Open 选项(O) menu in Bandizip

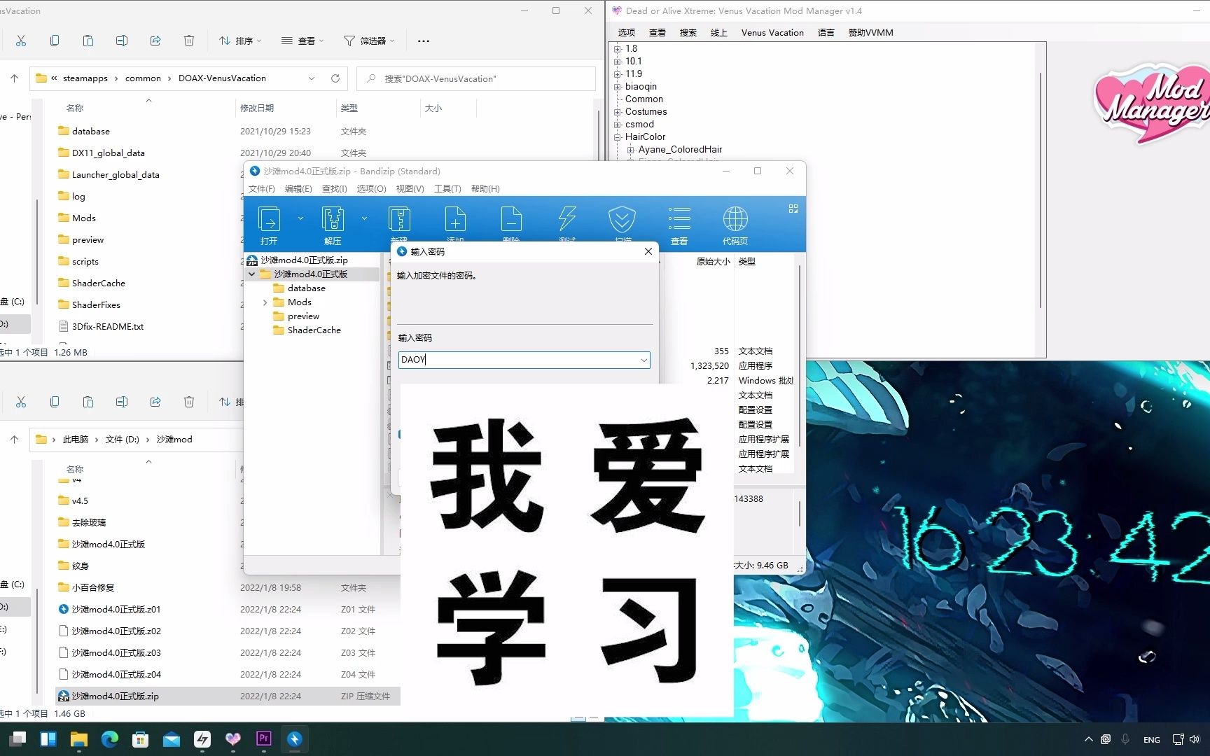(x=371, y=189)
